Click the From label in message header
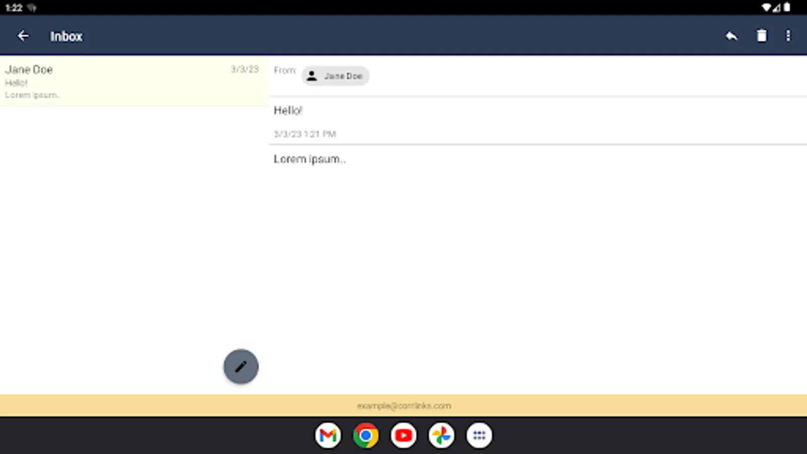Image resolution: width=807 pixels, height=454 pixels. (285, 70)
